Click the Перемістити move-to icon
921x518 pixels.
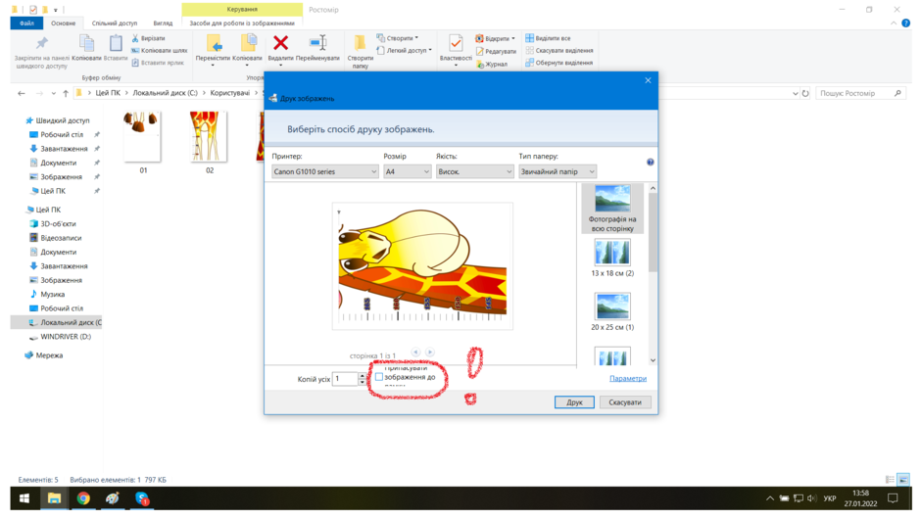click(213, 44)
